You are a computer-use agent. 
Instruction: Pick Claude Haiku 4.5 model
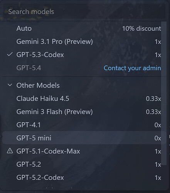coord(84,98)
